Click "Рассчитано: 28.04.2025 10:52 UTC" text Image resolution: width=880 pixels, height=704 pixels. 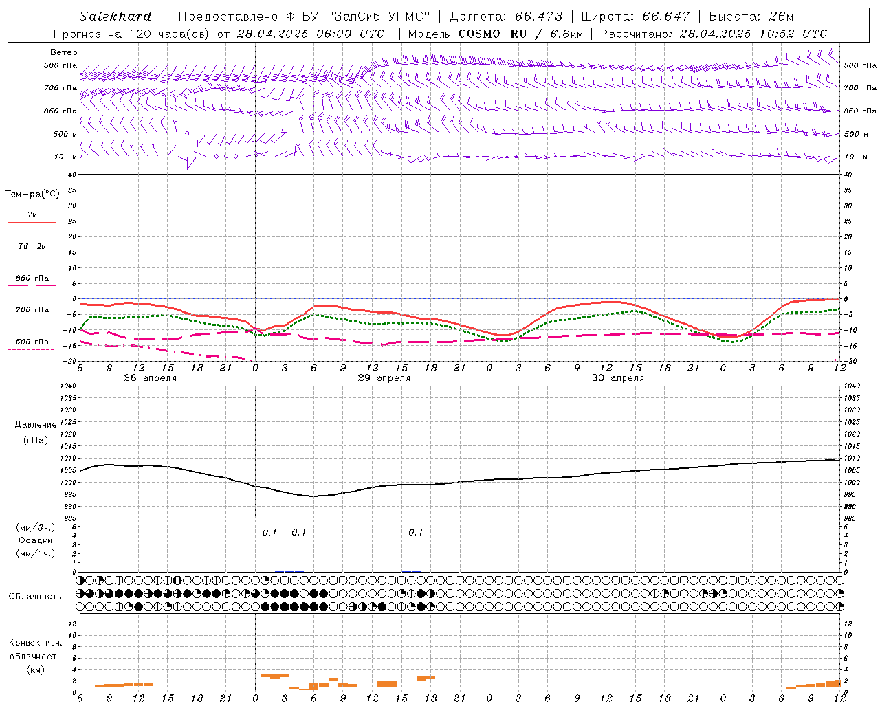(x=714, y=34)
